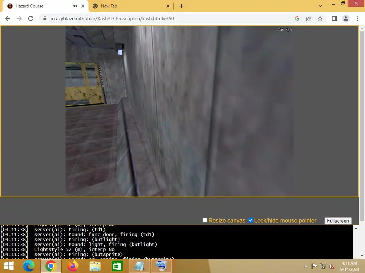Share this page using the share icon
This screenshot has height=273, width=365.
[x=309, y=18]
